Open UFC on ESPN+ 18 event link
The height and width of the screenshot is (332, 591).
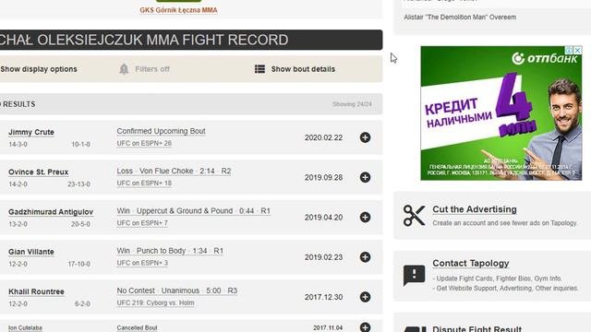point(144,184)
